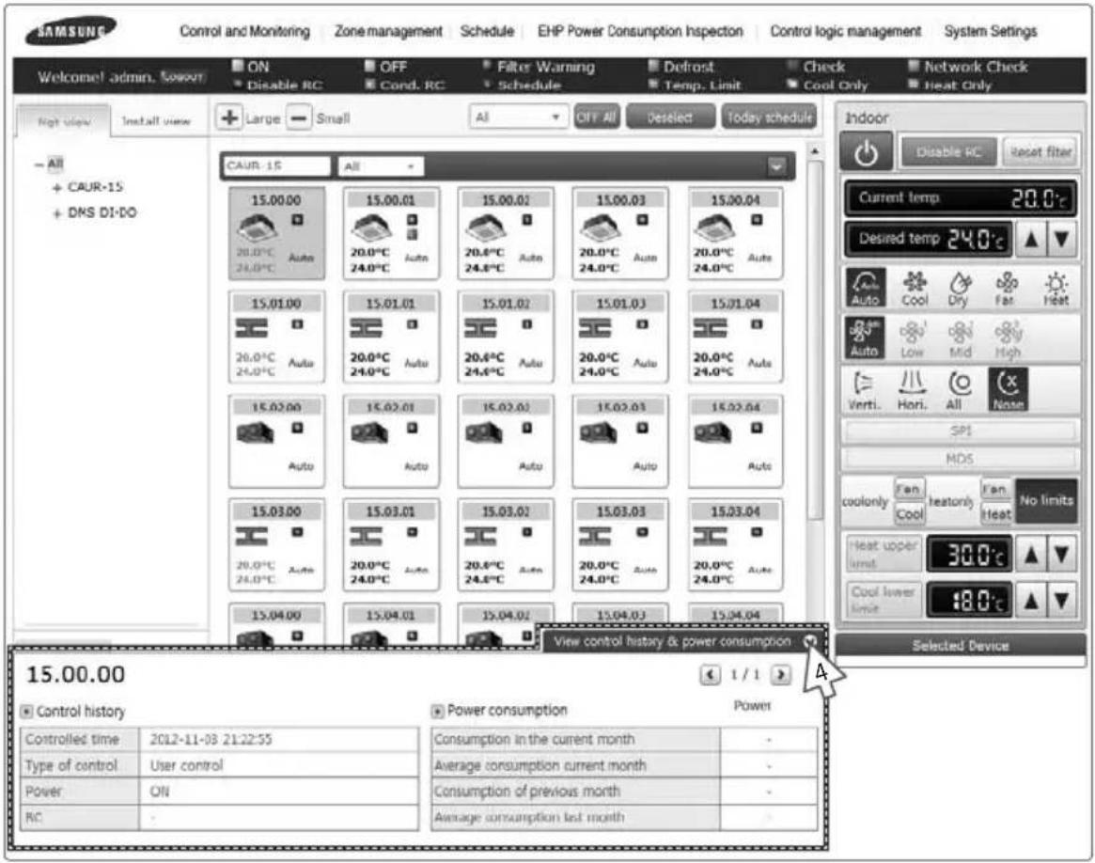The image size is (1095, 863).
Task: Click Selected Device bar
Action: point(961,645)
